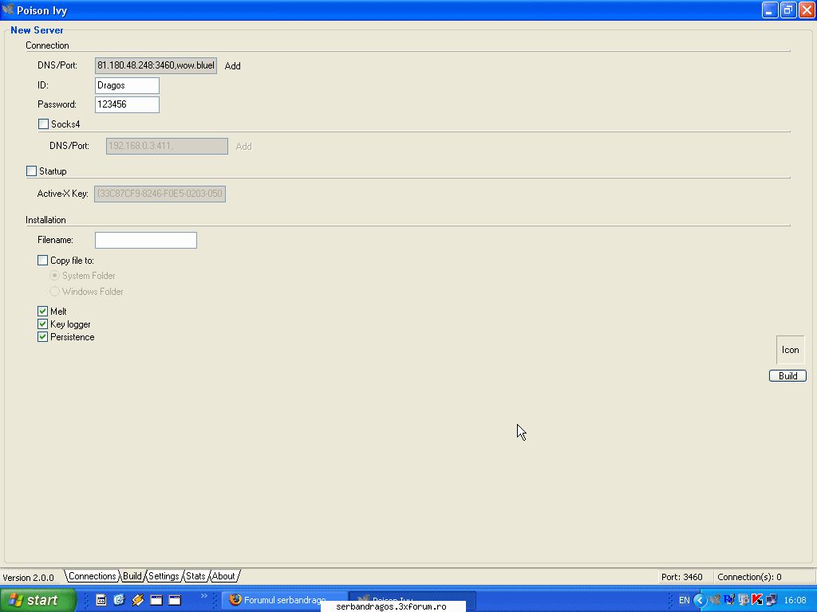Click the system clock showing 16:08

tap(795, 600)
